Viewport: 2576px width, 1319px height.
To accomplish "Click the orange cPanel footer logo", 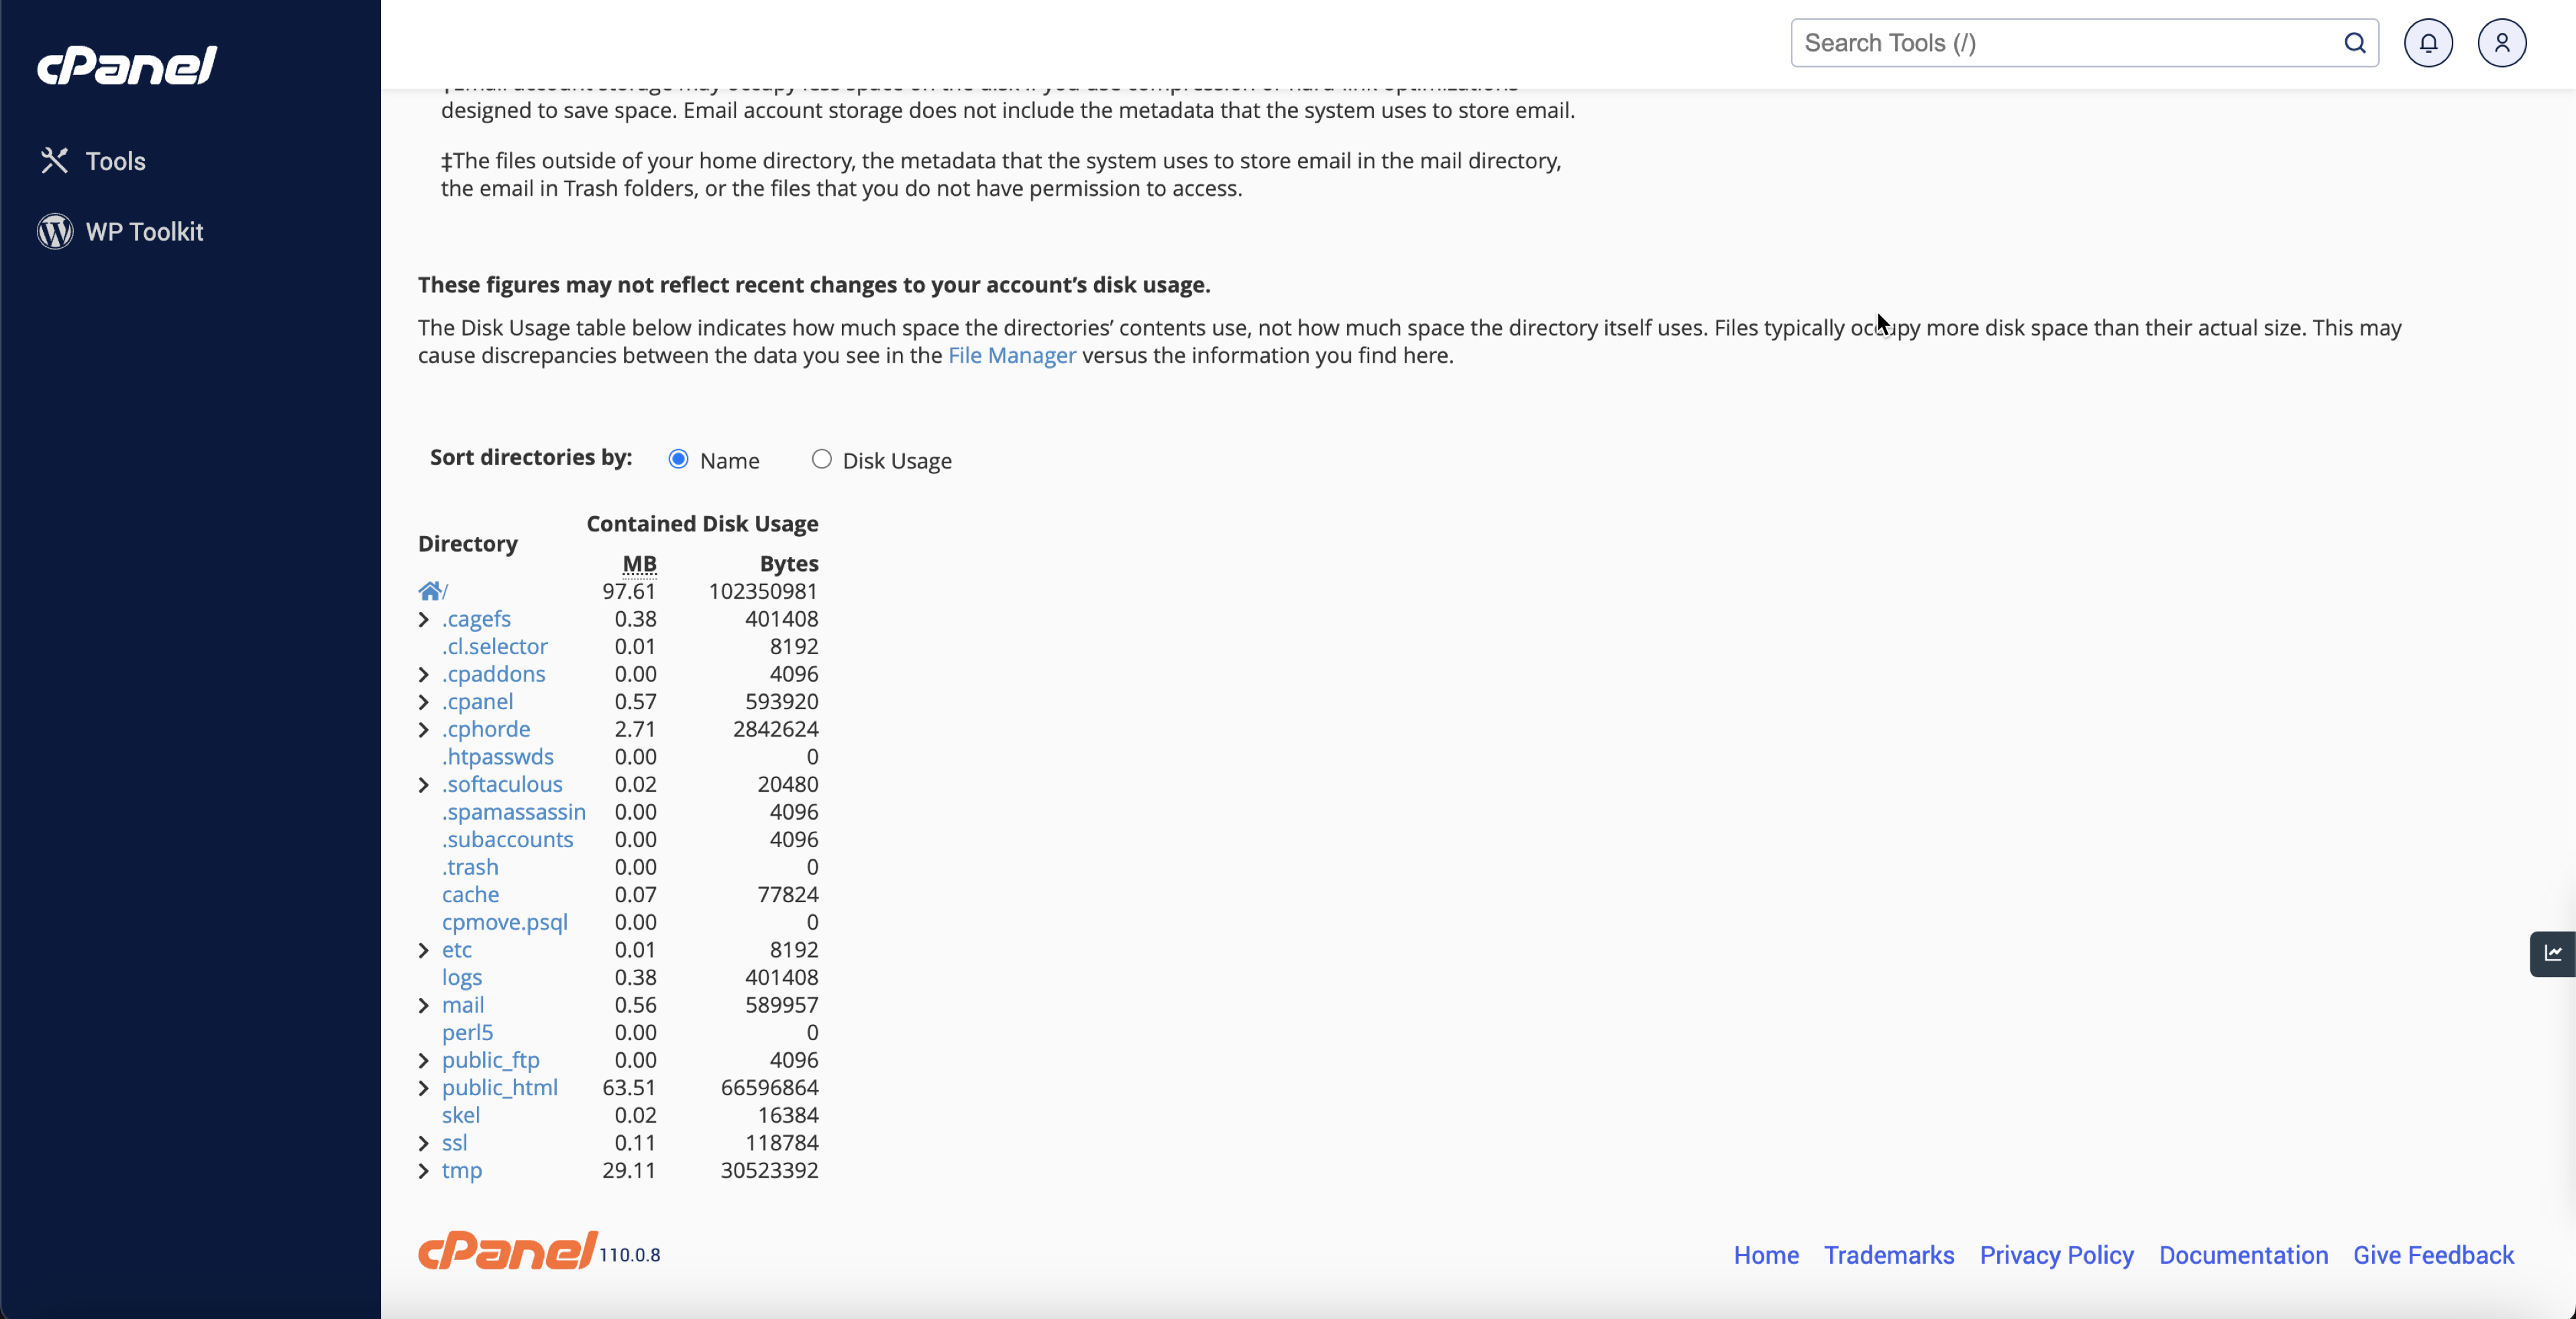I will pos(508,1251).
